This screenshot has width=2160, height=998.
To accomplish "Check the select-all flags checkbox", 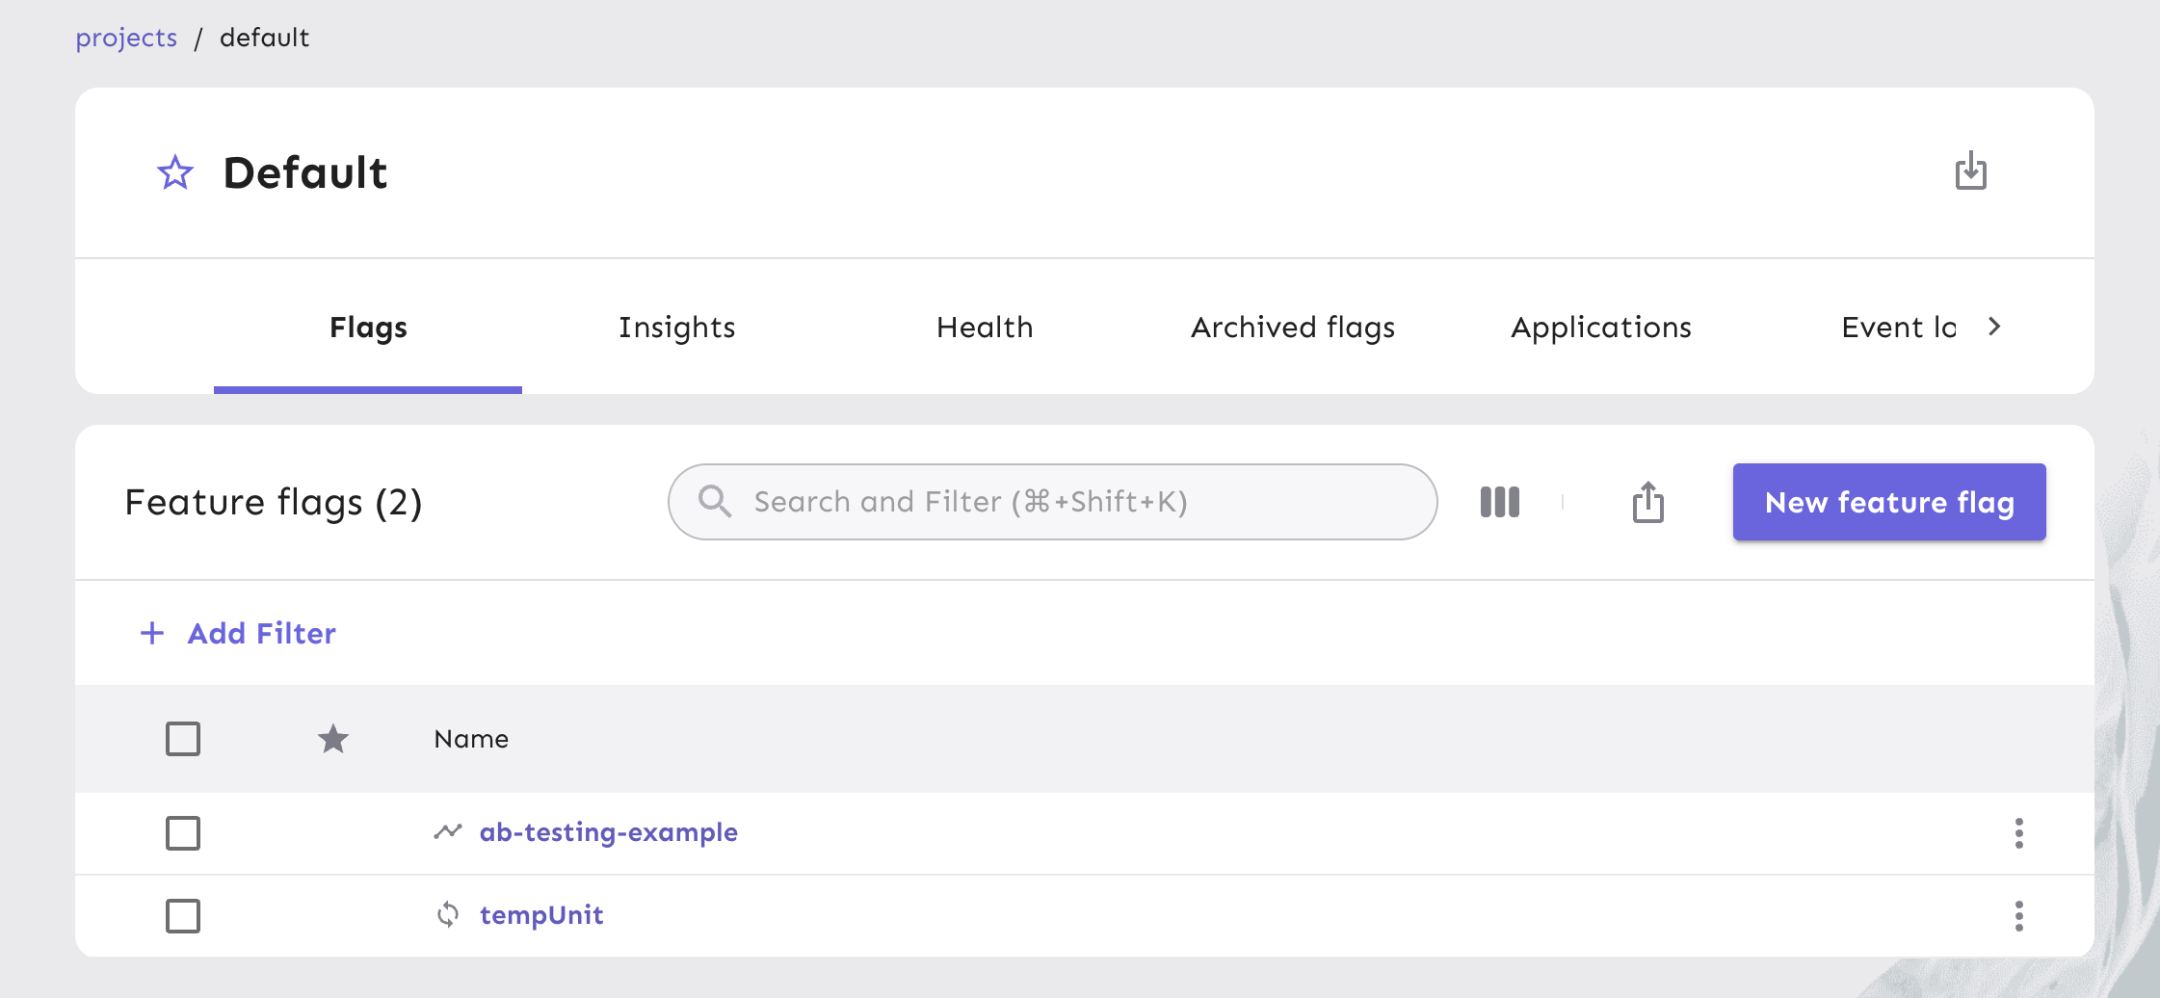I will 182,739.
